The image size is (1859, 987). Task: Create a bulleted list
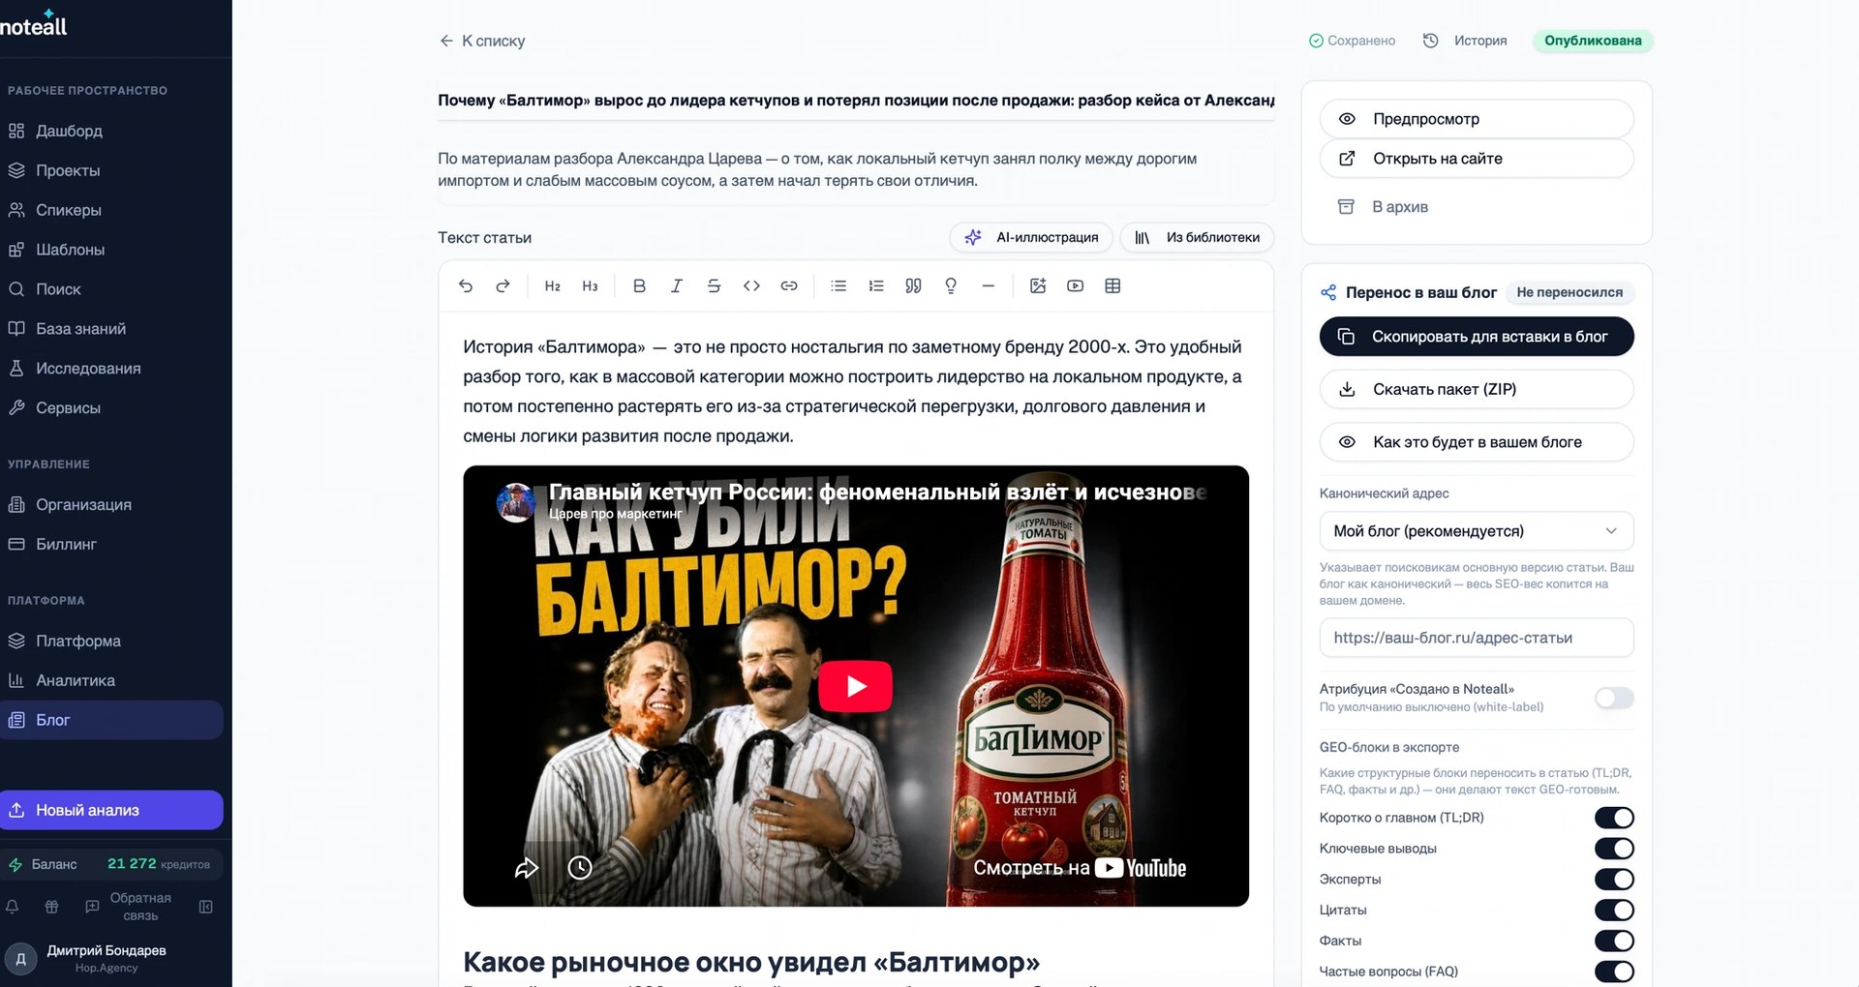point(838,285)
